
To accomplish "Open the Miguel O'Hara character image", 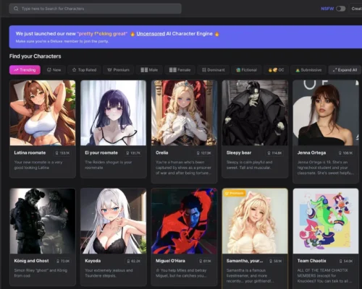I will (184, 221).
